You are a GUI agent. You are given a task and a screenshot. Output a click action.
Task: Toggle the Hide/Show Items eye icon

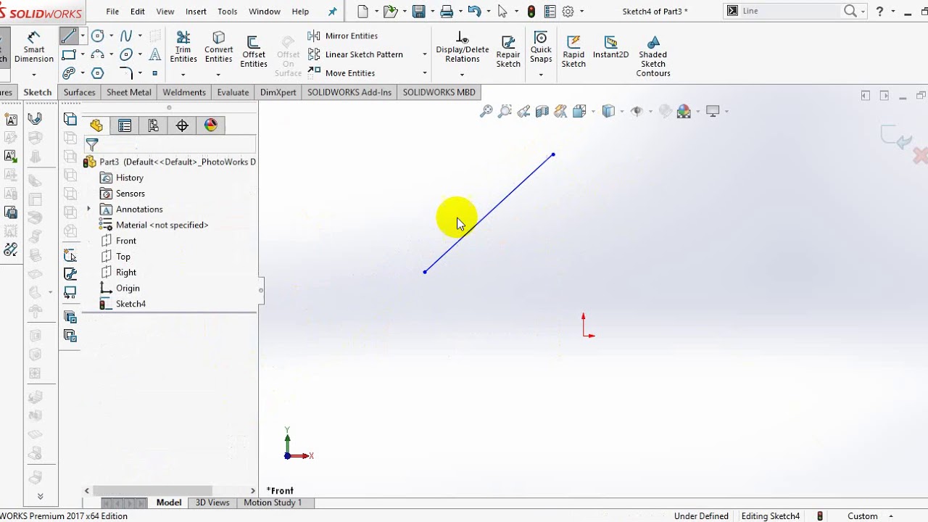637,111
